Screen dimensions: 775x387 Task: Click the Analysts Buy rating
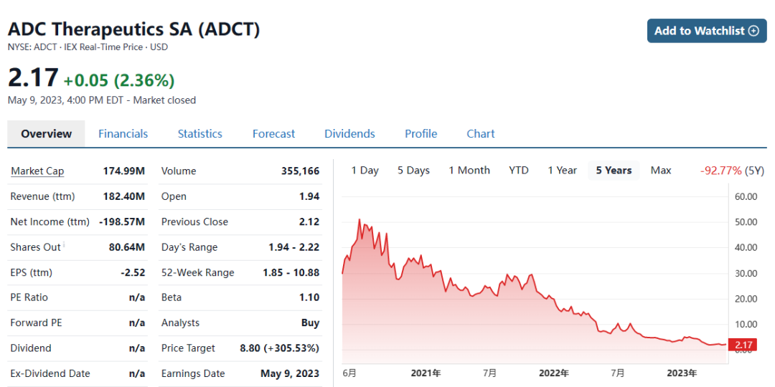tap(310, 323)
